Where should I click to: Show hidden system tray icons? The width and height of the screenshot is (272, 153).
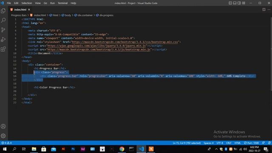click(x=216, y=149)
